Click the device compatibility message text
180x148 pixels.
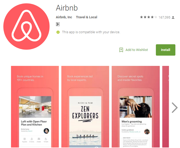click(91, 32)
